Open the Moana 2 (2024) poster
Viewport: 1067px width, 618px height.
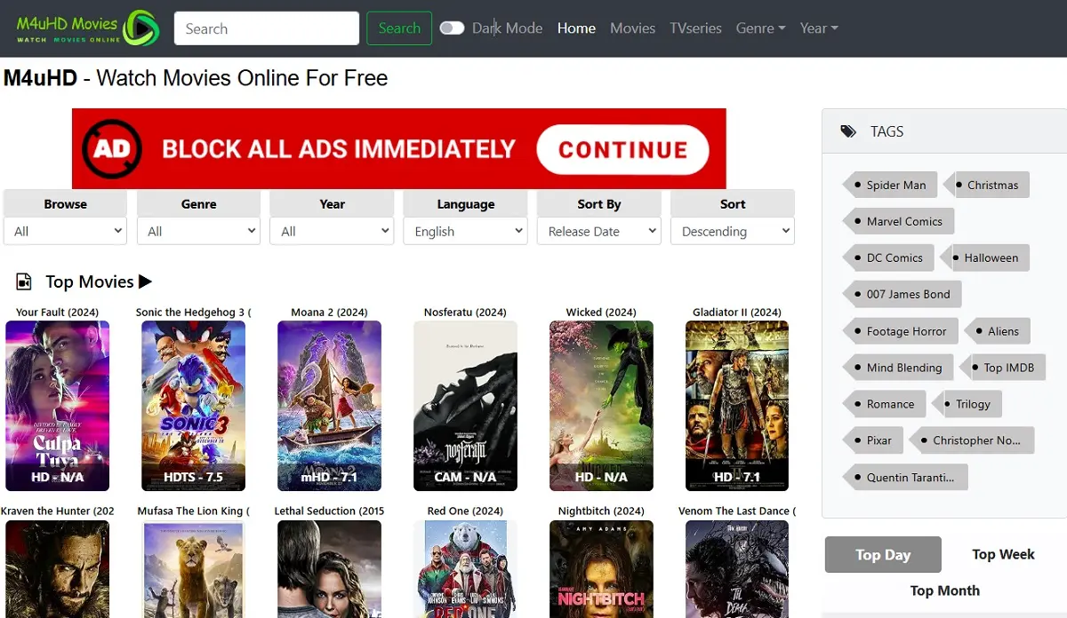click(329, 406)
